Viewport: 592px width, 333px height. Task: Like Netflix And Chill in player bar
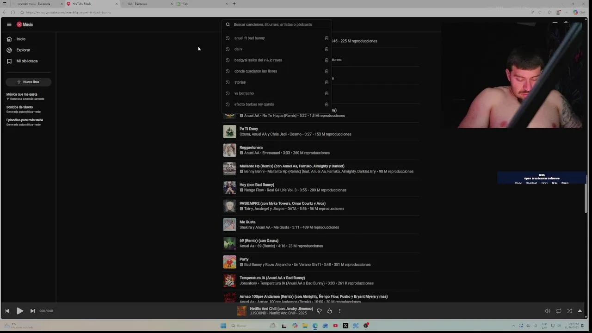330,311
